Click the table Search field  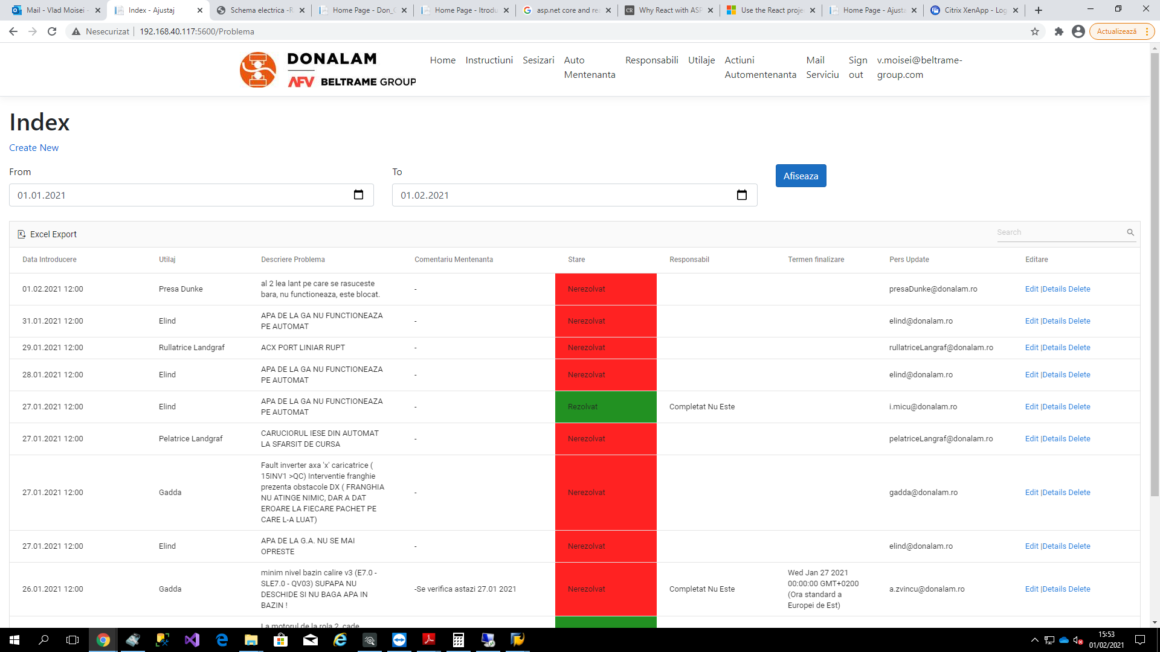click(1060, 232)
